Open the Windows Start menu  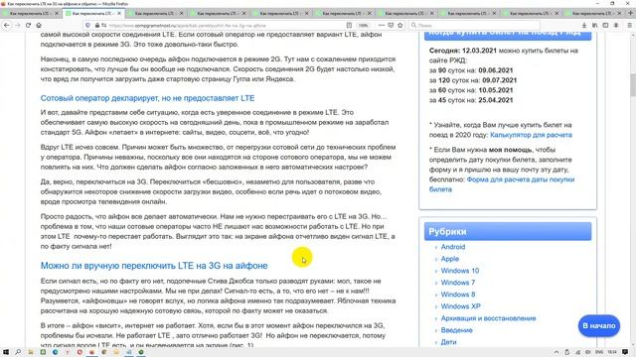tap(6, 352)
